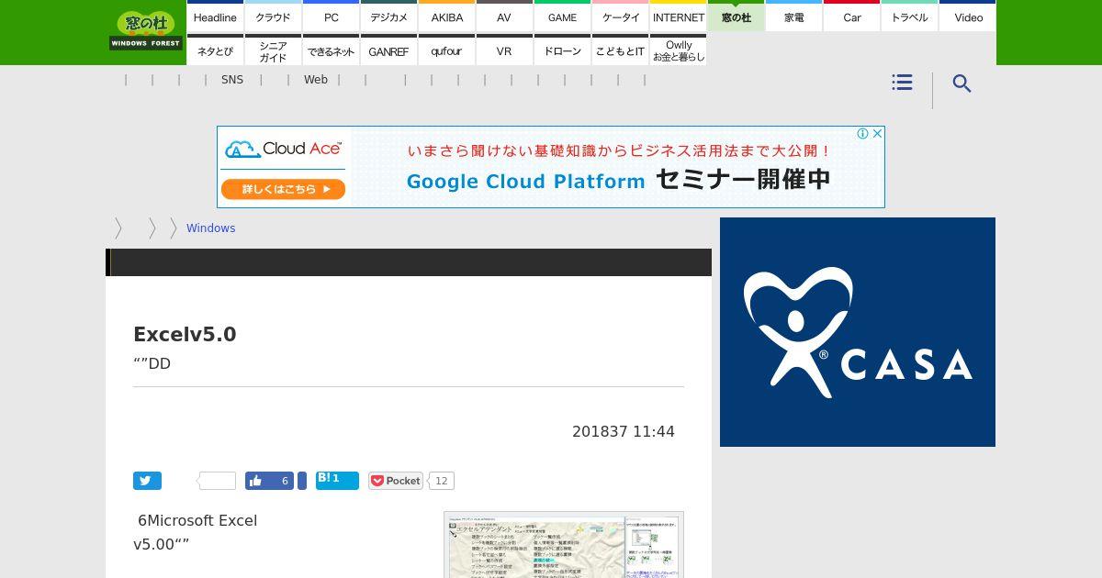
Task: Click the 詳しくはこちら orange button
Action: 282,189
